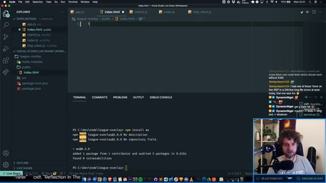The width and height of the screenshot is (326, 183).
Task: Open Spotify from the dock
Action: [x=141, y=179]
